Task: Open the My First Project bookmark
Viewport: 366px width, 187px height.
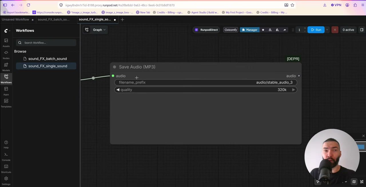Action: (x=237, y=12)
